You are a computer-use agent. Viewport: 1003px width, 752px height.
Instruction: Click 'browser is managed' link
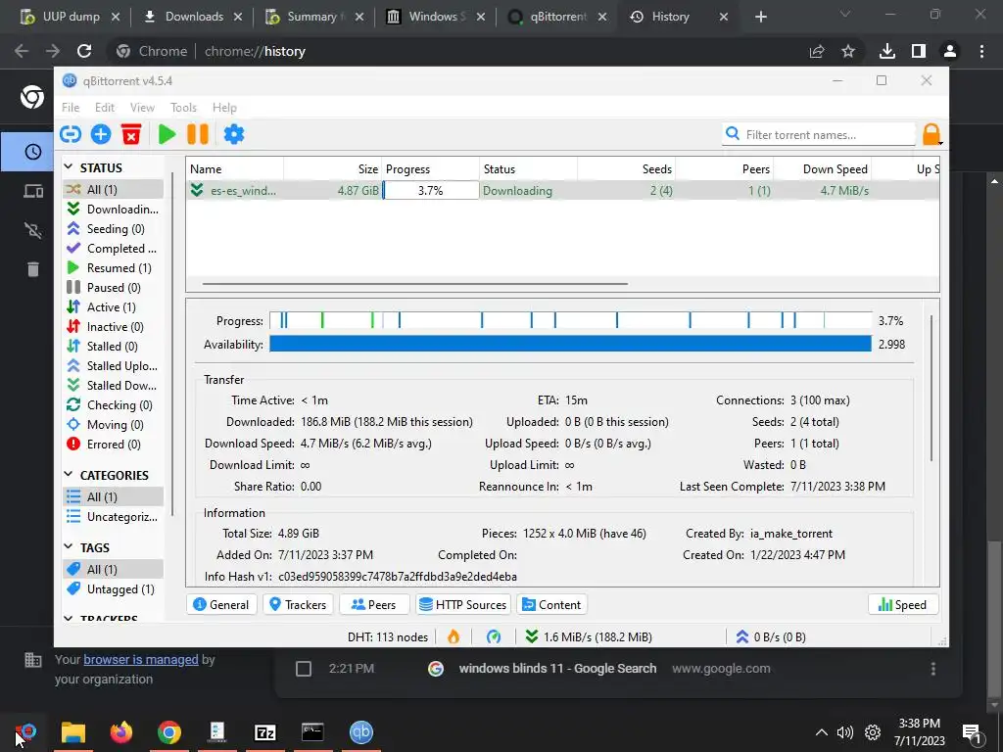[x=141, y=659]
